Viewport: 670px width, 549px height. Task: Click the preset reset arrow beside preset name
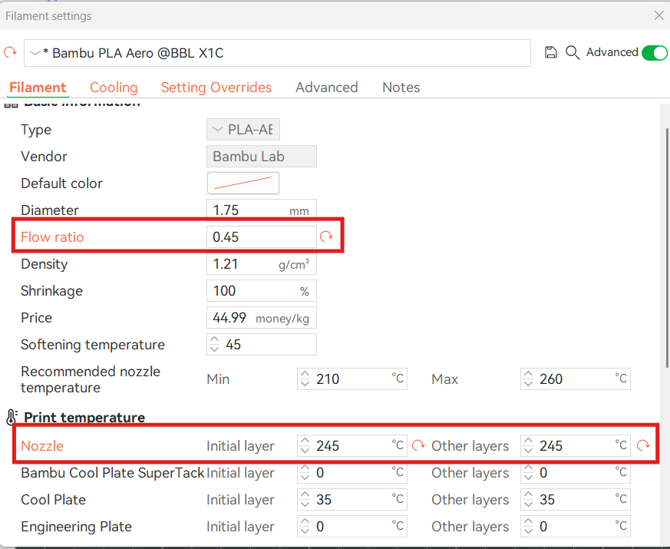(x=10, y=52)
